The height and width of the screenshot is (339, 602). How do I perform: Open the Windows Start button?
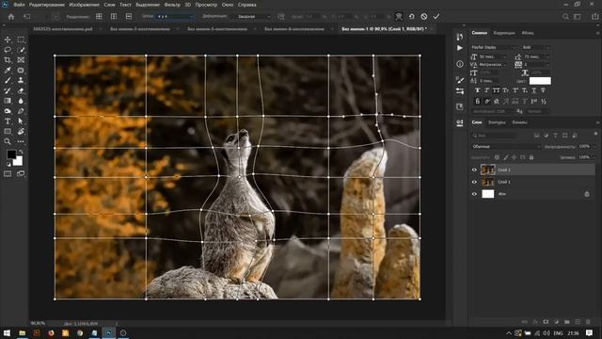7,332
